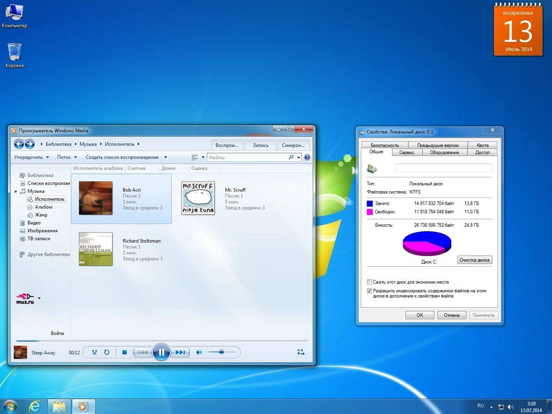This screenshot has width=552, height=414.
Task: Select Mr. Scruff Ninja Tuna album art
Action: pos(198,198)
